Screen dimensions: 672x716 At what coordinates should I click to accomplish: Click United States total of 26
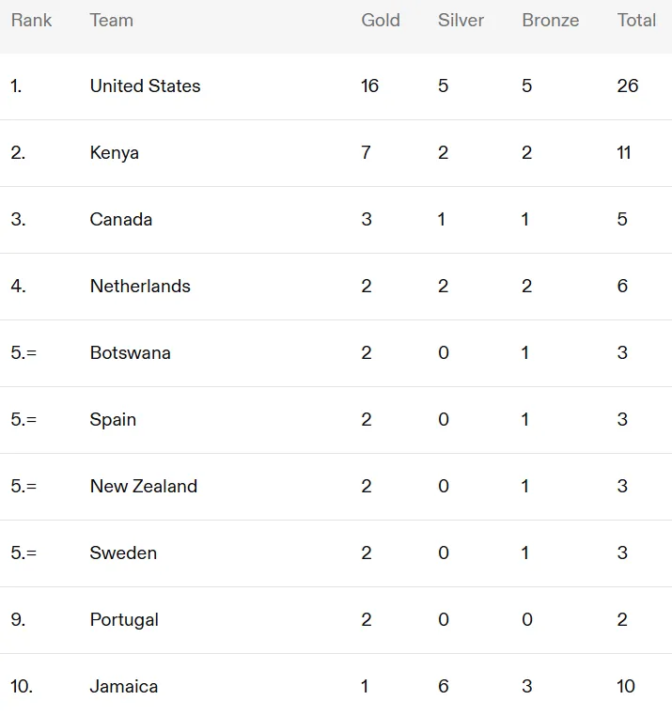coord(627,86)
